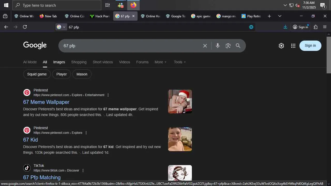Close the 67 pfp tab
Image resolution: width=331 pixels, height=186 pixels.
click(x=133, y=16)
